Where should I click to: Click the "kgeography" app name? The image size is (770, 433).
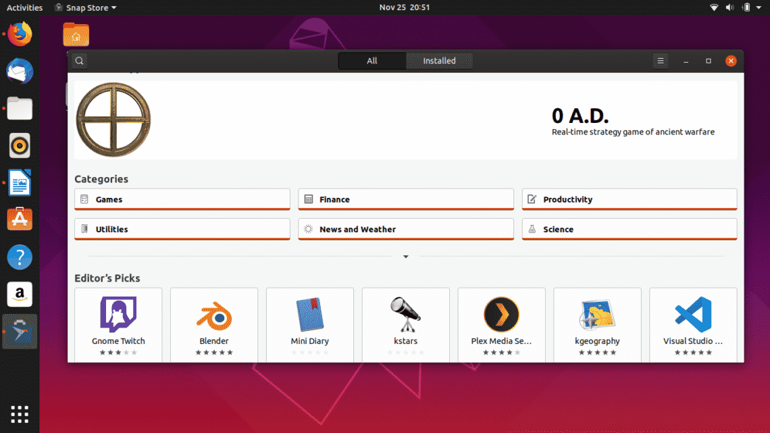[x=597, y=340]
